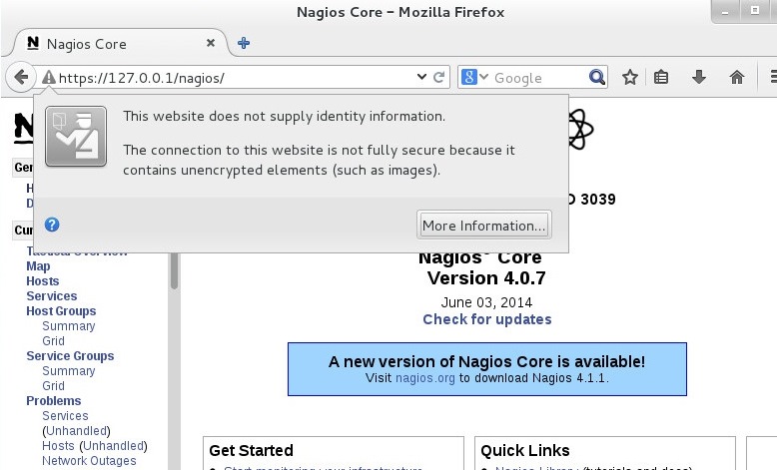Screen dimensions: 777x470
Task: Select the Nagios Core tab
Action: tap(110, 44)
